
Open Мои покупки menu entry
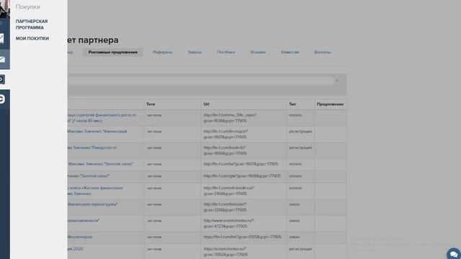tap(32, 38)
